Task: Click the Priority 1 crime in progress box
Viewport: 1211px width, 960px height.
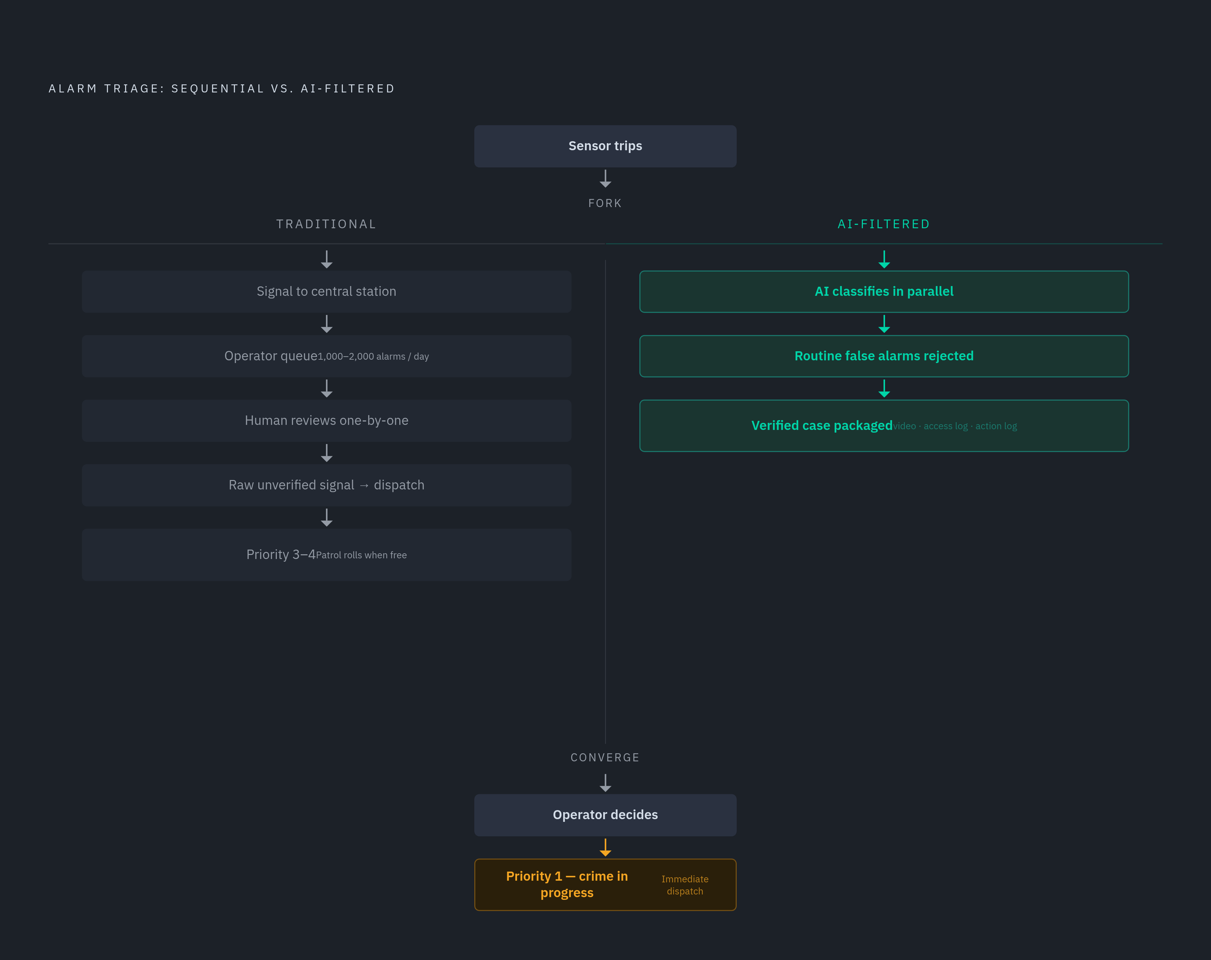Action: point(605,884)
